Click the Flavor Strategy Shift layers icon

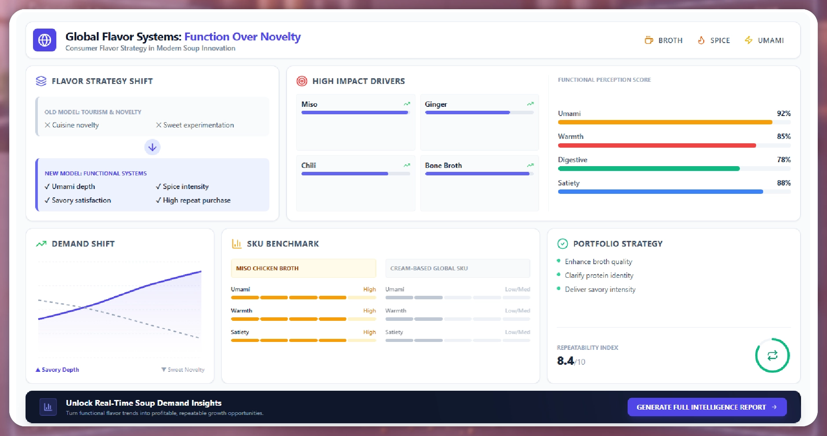click(41, 81)
